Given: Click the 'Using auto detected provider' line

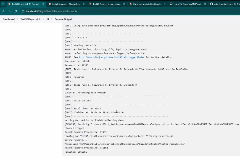Looking at the screenshot, I should [x=119, y=26].
